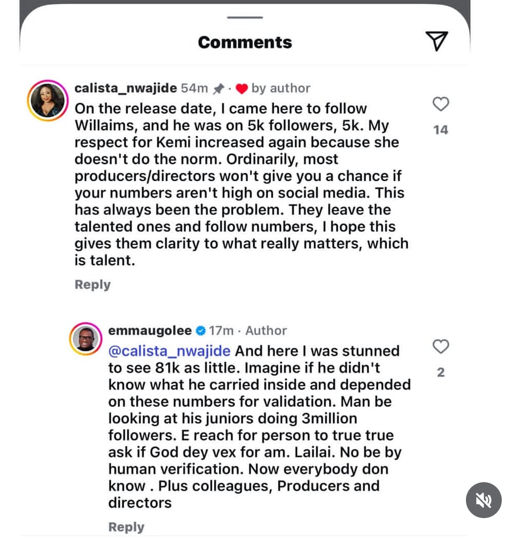This screenshot has height=554, width=510.
Task: Click the pinned comment pin icon
Action: coord(219,89)
